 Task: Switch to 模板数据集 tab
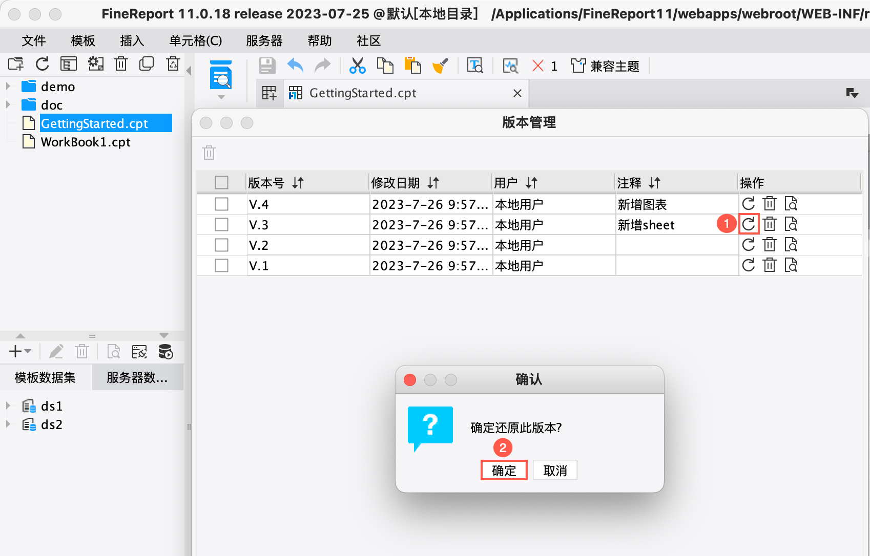pyautogui.click(x=46, y=377)
